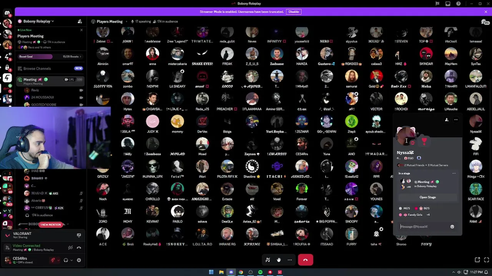The height and width of the screenshot is (276, 492).
Task: Toggle noise suppression in voice panel
Action: 70,248
